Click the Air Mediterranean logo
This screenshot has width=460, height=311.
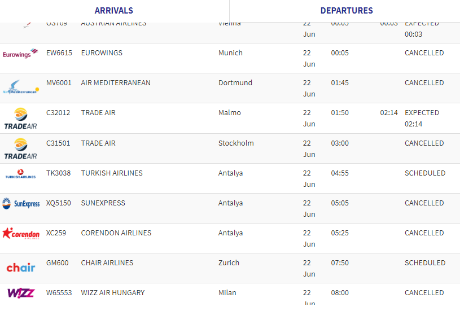(20, 87)
